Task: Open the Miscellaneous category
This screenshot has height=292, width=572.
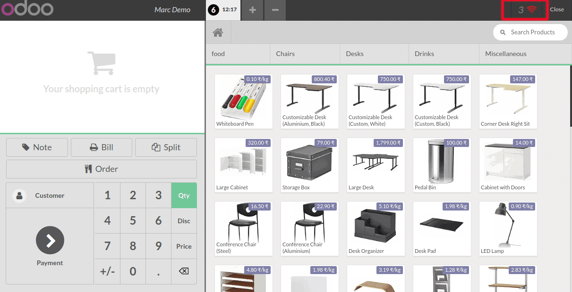Action: coord(525,54)
